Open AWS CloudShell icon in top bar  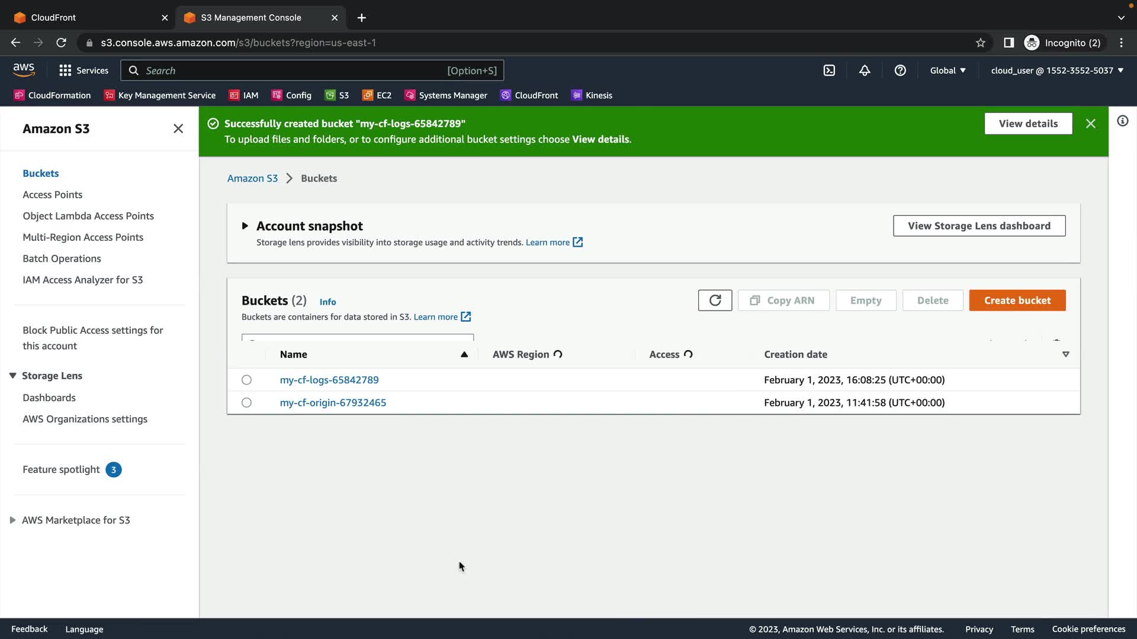pyautogui.click(x=829, y=70)
